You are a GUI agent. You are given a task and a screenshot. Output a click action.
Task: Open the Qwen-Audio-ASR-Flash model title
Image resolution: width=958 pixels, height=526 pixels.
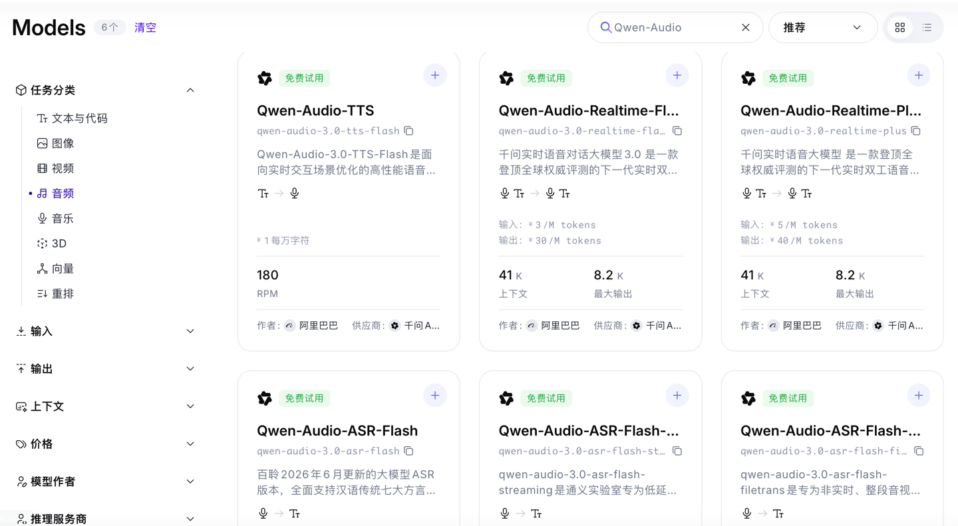[x=337, y=430]
